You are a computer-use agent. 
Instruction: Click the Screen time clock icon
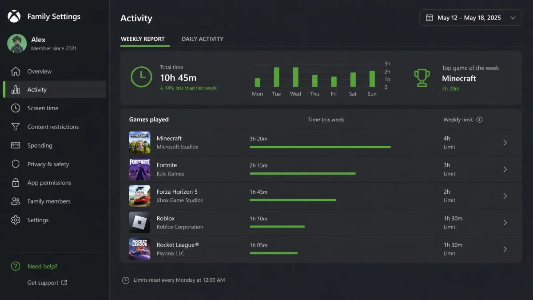tap(16, 108)
